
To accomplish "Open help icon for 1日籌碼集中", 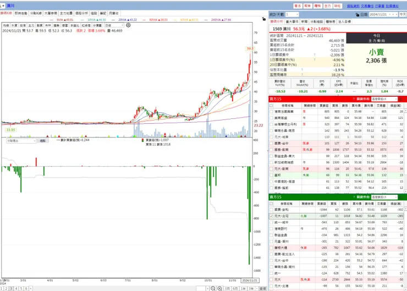I will (x=315, y=55).
